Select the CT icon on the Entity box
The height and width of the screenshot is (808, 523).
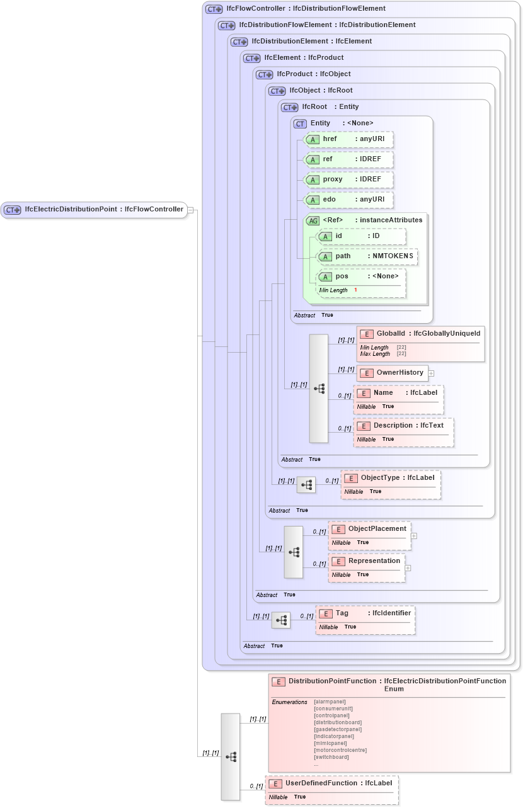(300, 123)
